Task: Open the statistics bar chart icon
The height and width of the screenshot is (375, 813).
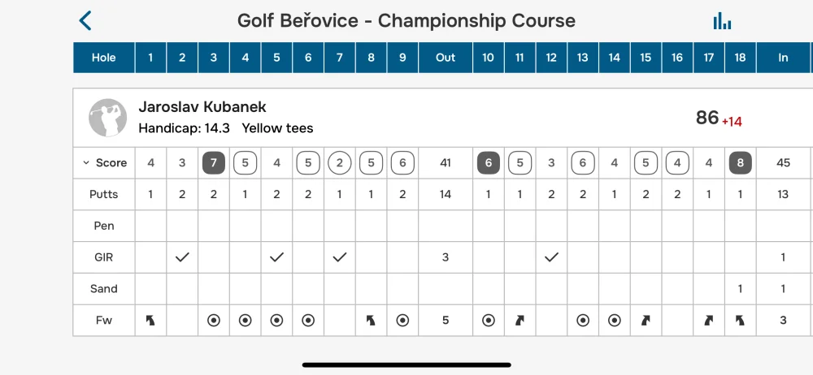Action: (722, 21)
